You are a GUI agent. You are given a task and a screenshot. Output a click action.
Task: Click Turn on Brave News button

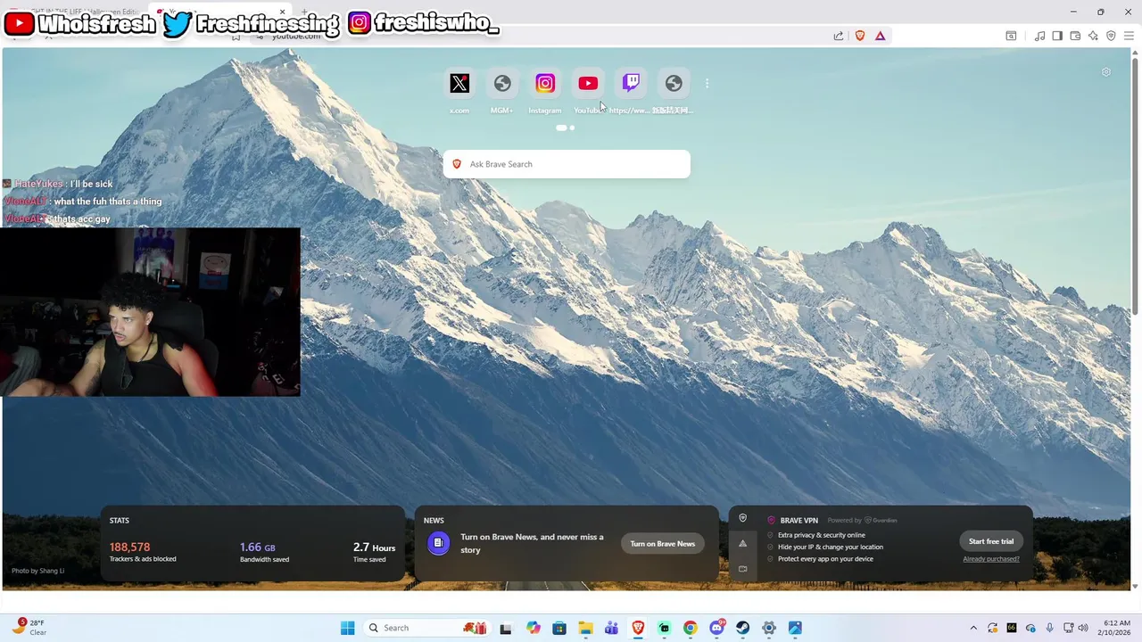pyautogui.click(x=663, y=544)
